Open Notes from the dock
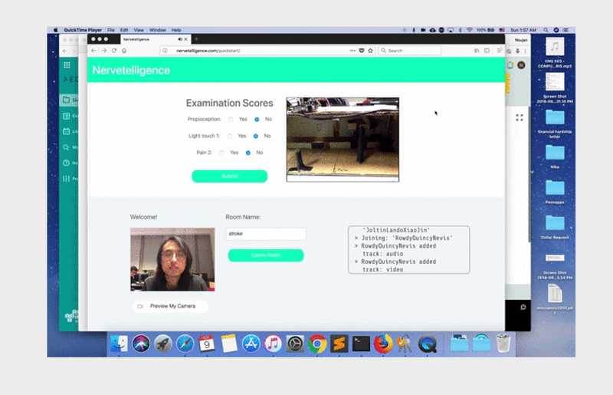The image size is (613, 395). 229,344
